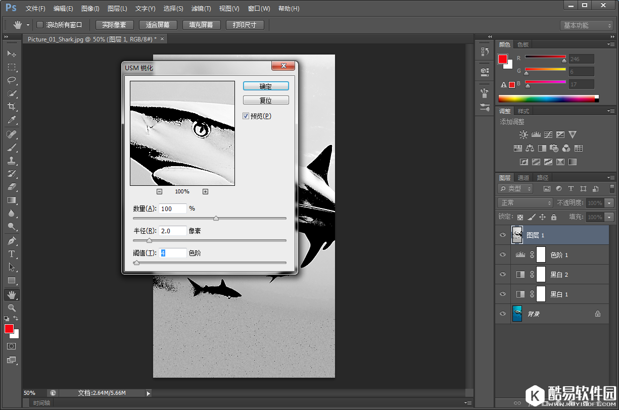Open the blend mode 正常 dropdown
Image resolution: width=619 pixels, height=410 pixels.
coord(526,202)
